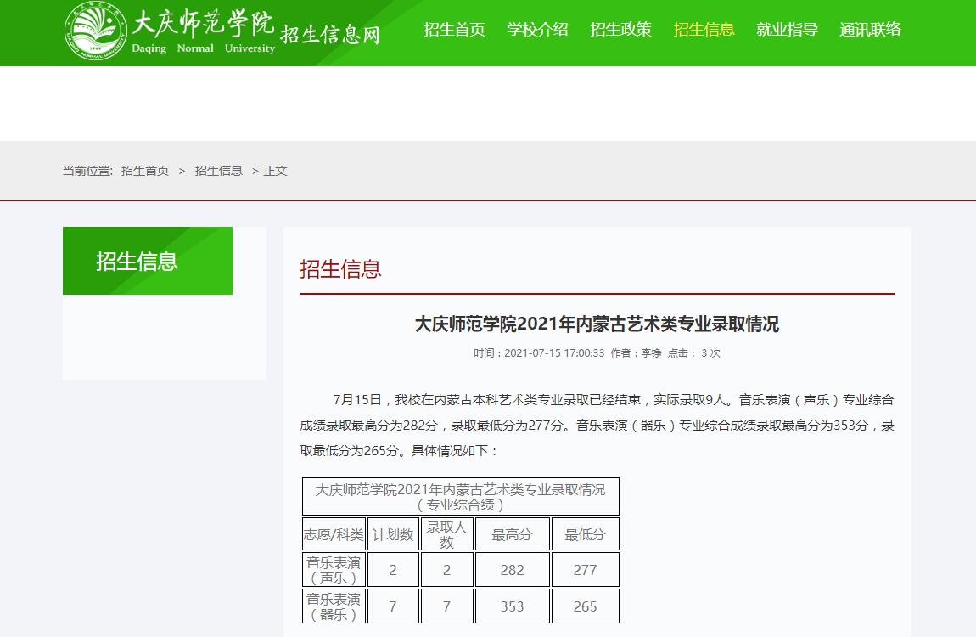Open the 招生首页 navigation menu item
The width and height of the screenshot is (976, 637).
pos(454,29)
